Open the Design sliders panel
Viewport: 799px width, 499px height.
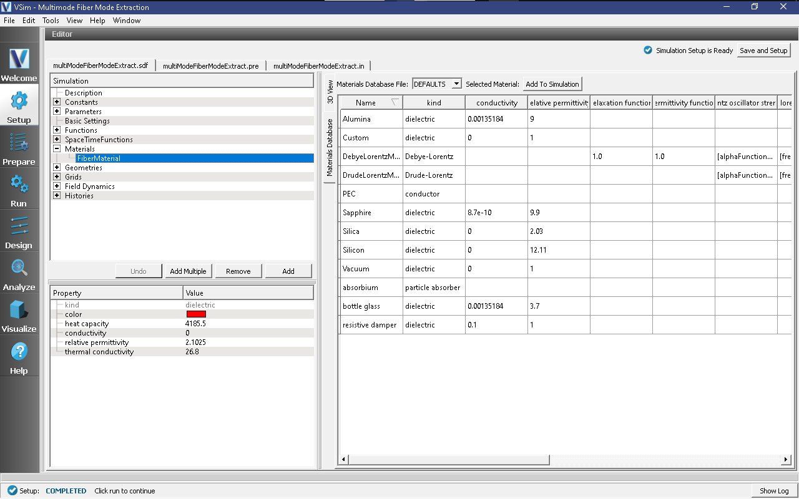pos(19,231)
